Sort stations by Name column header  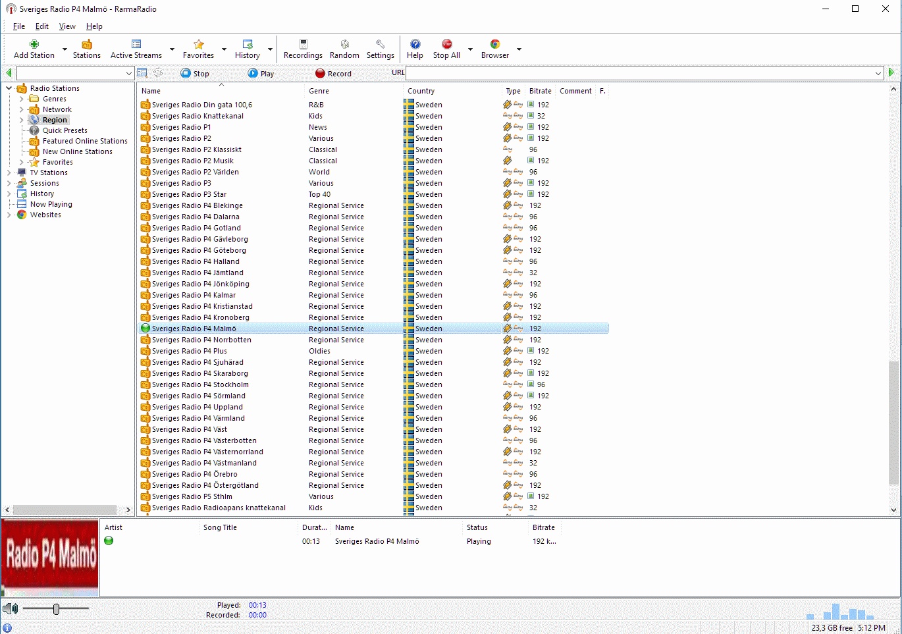click(221, 91)
